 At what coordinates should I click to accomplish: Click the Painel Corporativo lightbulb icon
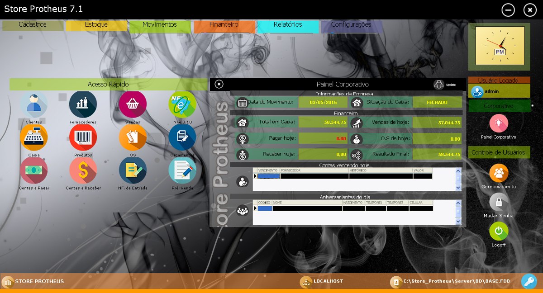coord(499,123)
